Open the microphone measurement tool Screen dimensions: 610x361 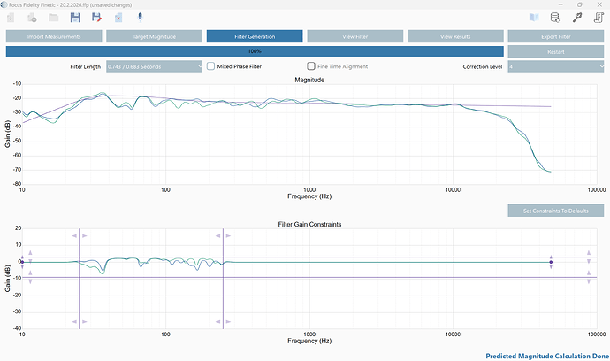point(140,18)
